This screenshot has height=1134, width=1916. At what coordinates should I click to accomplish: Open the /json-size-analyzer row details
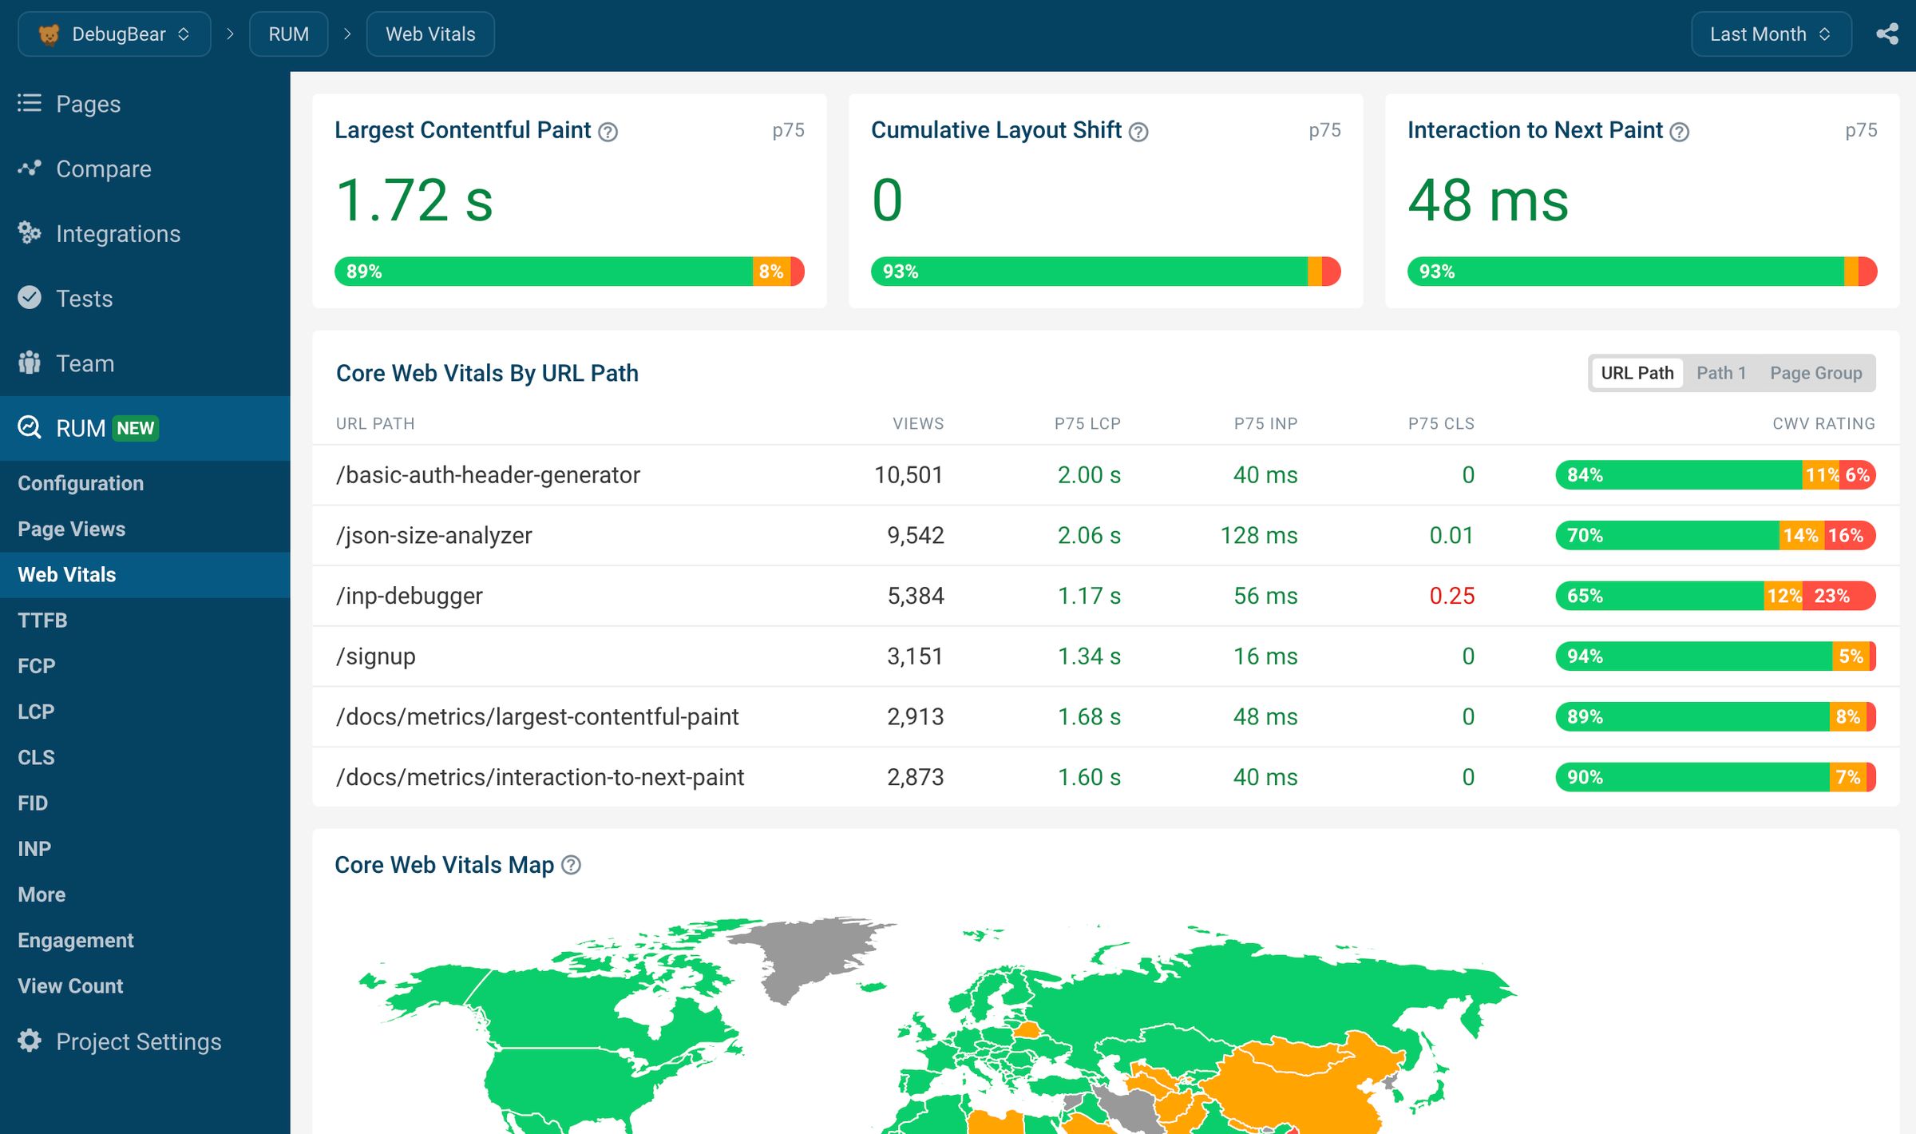(435, 535)
